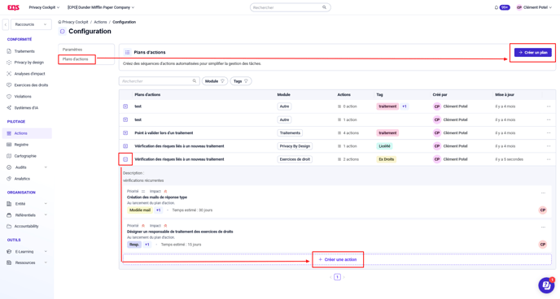Screen dimensions: 560x299
Task: Switch to the Paramètres tab
Action: (x=72, y=50)
